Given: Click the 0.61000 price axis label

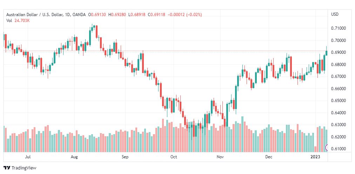Looking at the screenshot, I should point(339,149).
